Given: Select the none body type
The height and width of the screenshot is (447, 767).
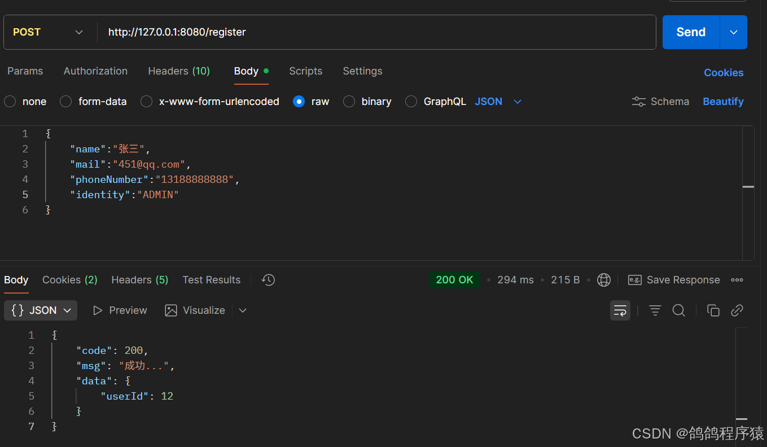Looking at the screenshot, I should pyautogui.click(x=25, y=102).
